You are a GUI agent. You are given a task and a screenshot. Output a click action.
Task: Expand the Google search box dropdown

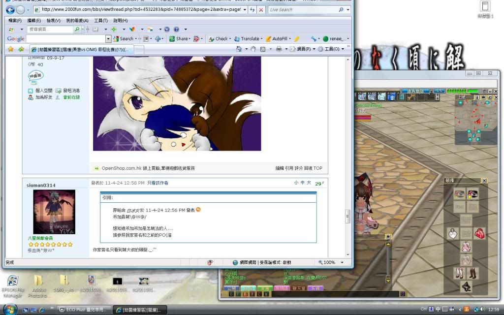(108, 38)
